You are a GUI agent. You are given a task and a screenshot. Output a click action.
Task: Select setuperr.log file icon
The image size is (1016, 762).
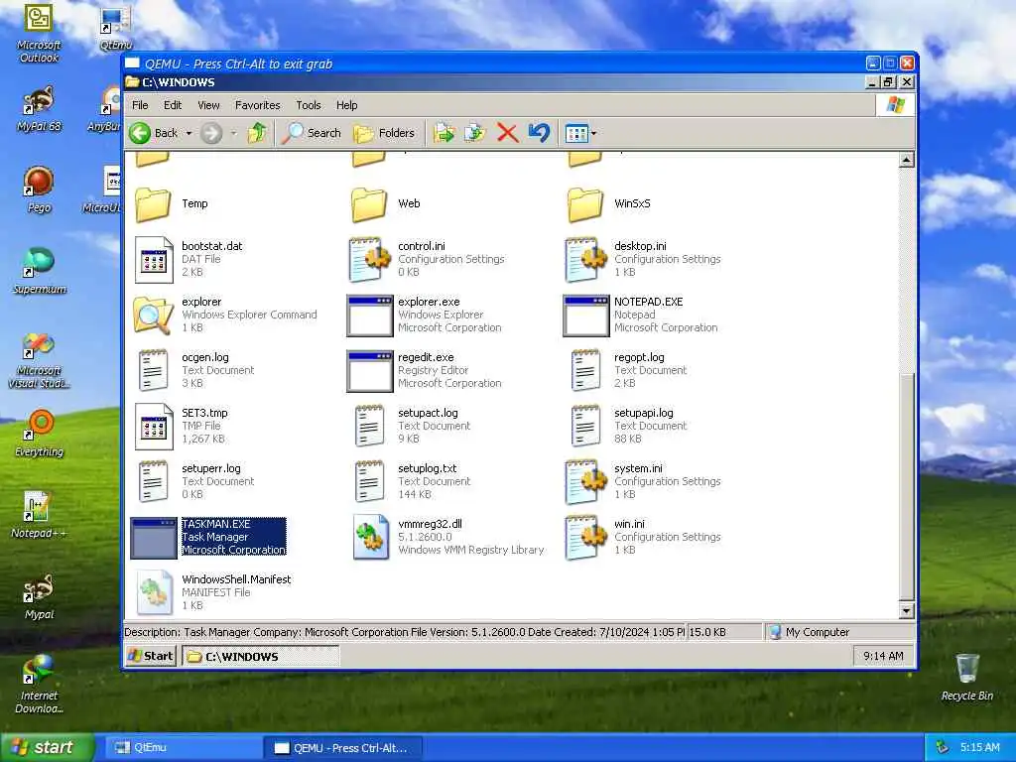[x=154, y=482]
